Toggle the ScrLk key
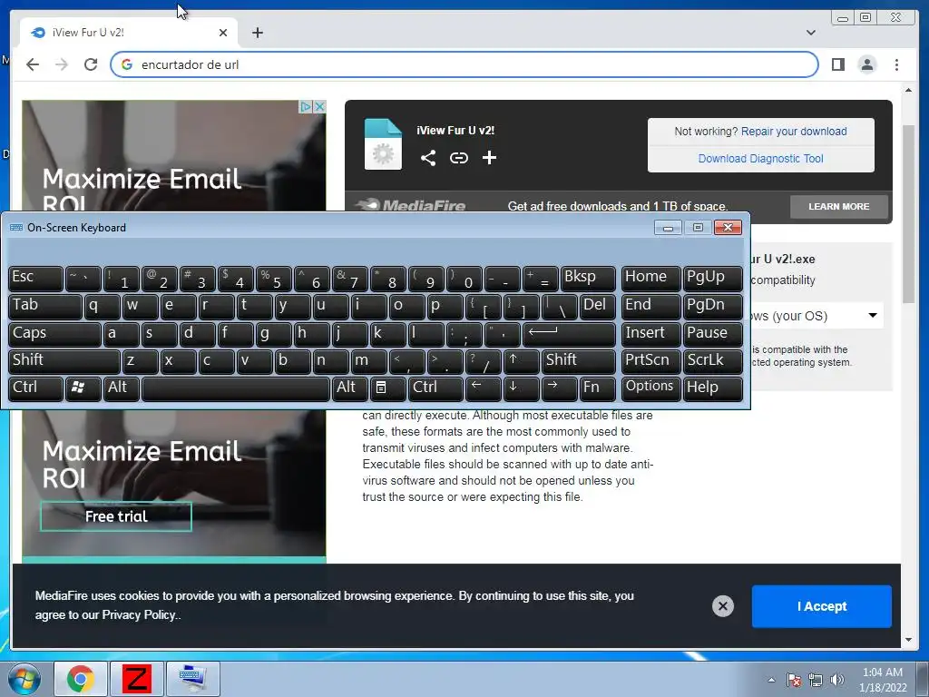The image size is (929, 697). [712, 361]
